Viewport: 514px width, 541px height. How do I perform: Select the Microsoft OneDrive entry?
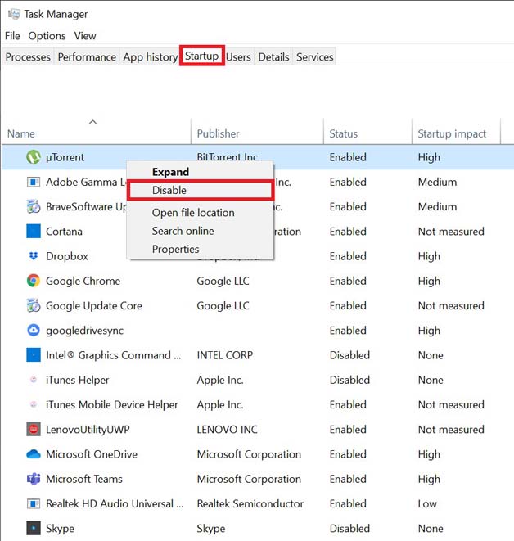(x=92, y=454)
